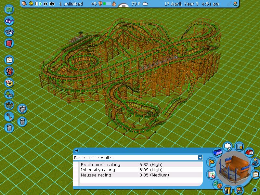
Task: Open the file and game options icon
Action: point(9,32)
